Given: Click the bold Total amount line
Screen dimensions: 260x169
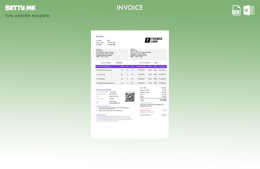Looking at the screenshot, I should (153, 100).
